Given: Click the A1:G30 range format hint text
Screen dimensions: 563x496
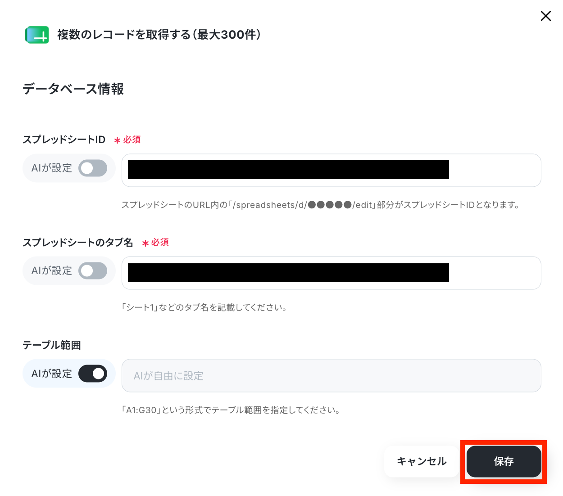Looking at the screenshot, I should point(231,410).
